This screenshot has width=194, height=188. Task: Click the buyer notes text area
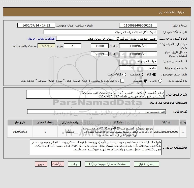[95, 147]
